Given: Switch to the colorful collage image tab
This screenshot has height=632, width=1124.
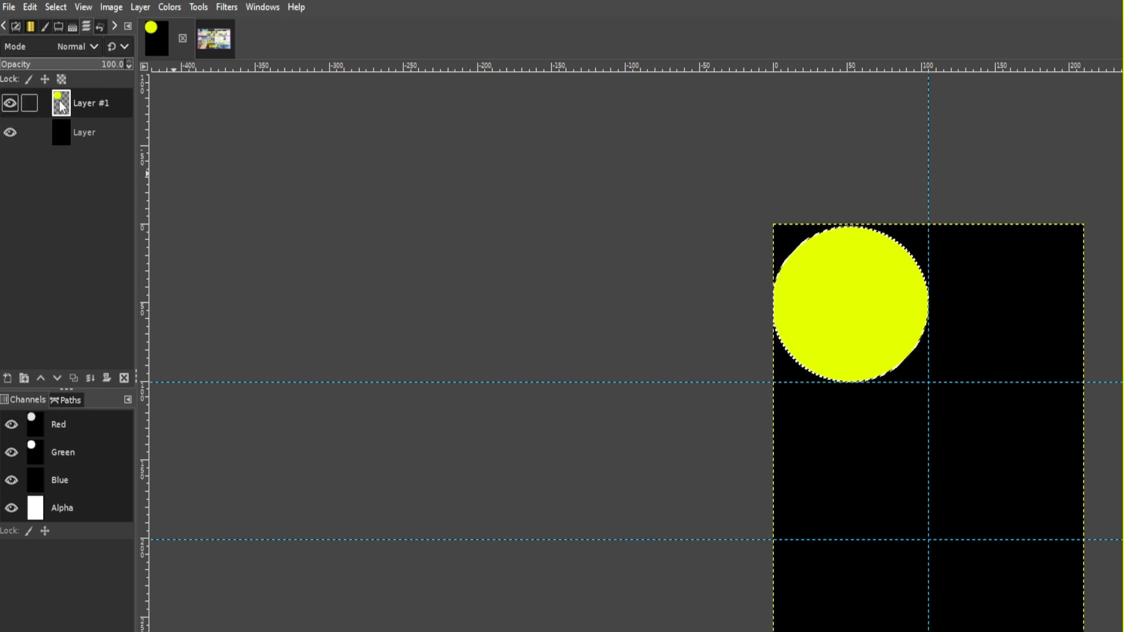Looking at the screenshot, I should [x=214, y=39].
